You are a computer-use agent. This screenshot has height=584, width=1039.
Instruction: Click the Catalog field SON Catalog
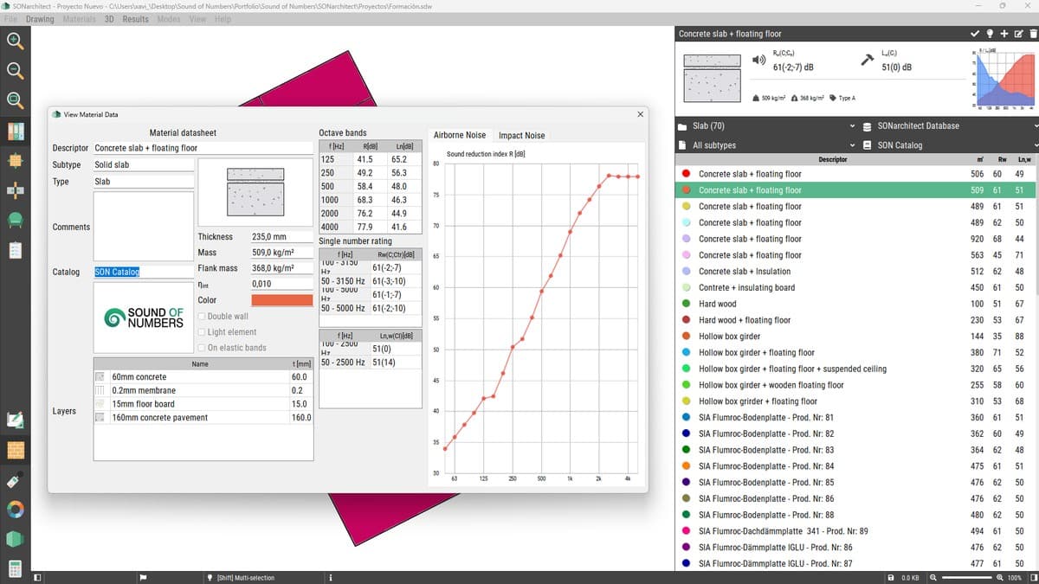(144, 272)
